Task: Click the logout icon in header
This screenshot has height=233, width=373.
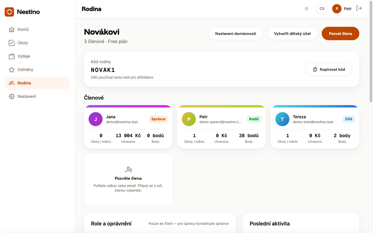Action: pos(359,8)
